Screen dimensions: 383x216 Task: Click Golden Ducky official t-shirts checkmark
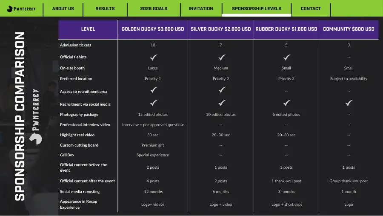point(153,57)
